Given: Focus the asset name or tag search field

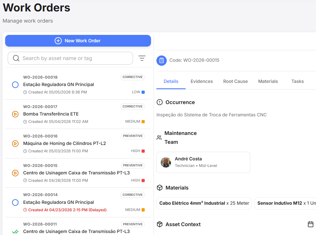Looking at the screenshot, I should pyautogui.click(x=70, y=58).
